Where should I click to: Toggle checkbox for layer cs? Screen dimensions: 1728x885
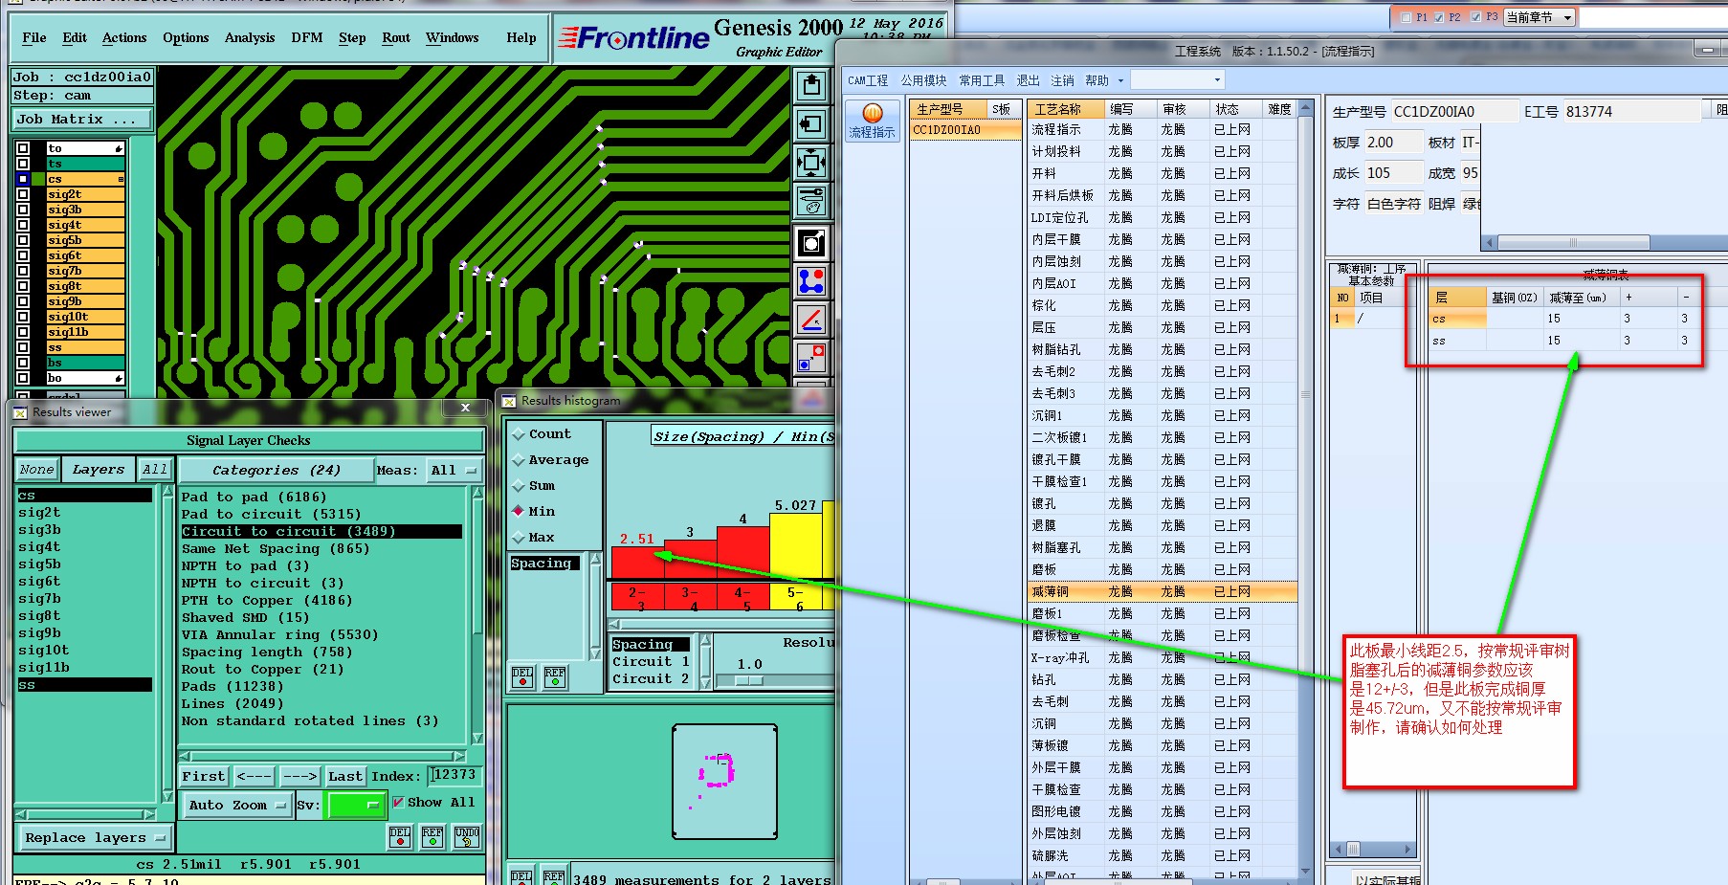click(23, 179)
